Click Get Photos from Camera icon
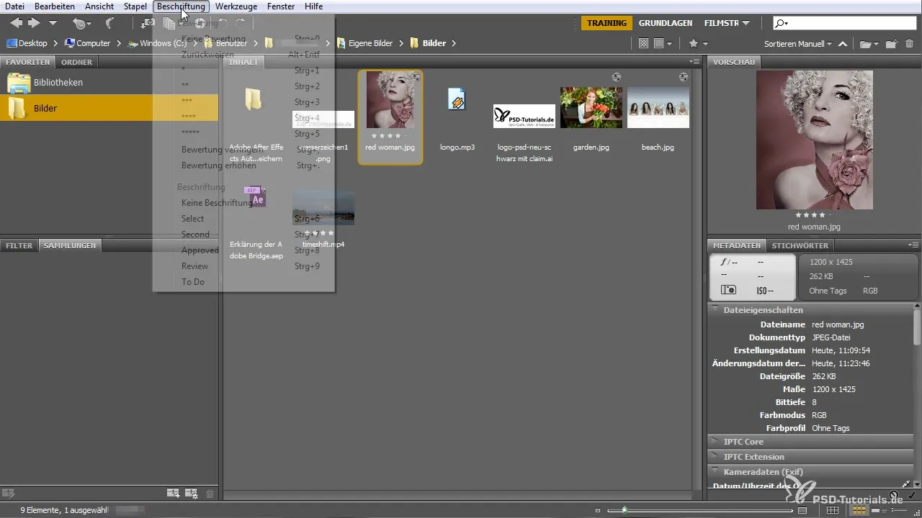This screenshot has height=518, width=922. point(148,24)
